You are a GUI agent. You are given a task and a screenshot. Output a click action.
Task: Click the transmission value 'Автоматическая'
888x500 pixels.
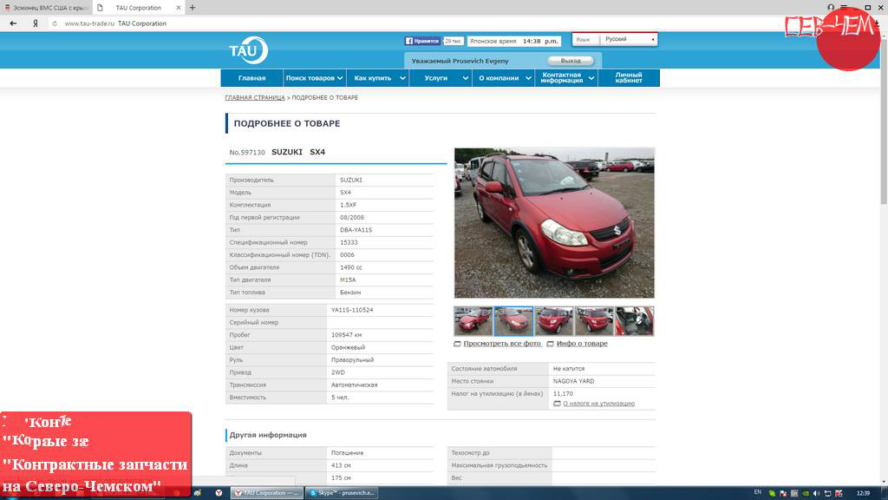tap(354, 385)
